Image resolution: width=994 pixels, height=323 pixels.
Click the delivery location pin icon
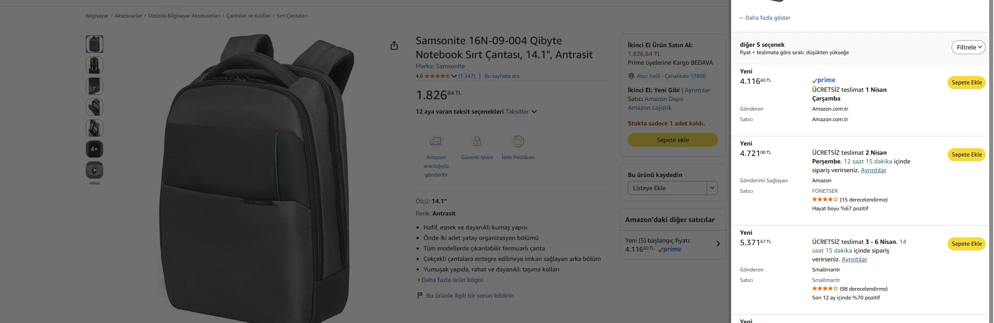(x=631, y=76)
